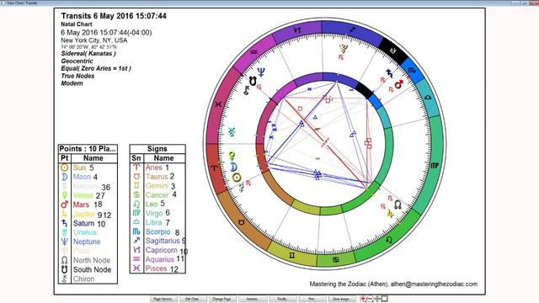The width and height of the screenshot is (539, 303).
Task: Click Sagittarius arrow glyph in Signs table
Action: click(136, 241)
